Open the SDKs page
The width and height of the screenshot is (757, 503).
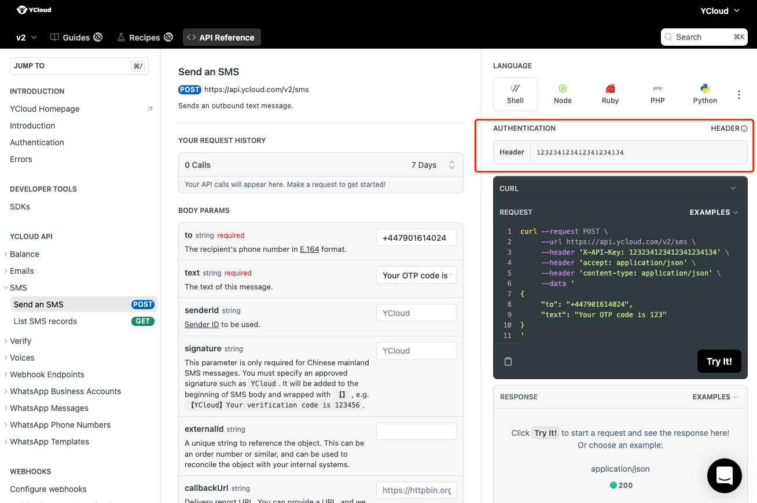20,207
